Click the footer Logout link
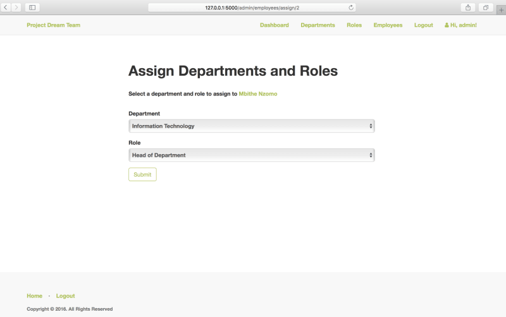The height and width of the screenshot is (317, 506). pos(66,296)
